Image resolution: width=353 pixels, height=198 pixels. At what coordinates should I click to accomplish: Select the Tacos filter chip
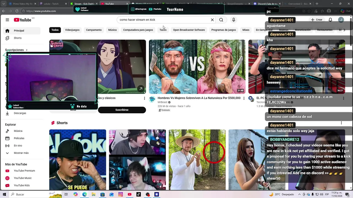tap(163, 30)
